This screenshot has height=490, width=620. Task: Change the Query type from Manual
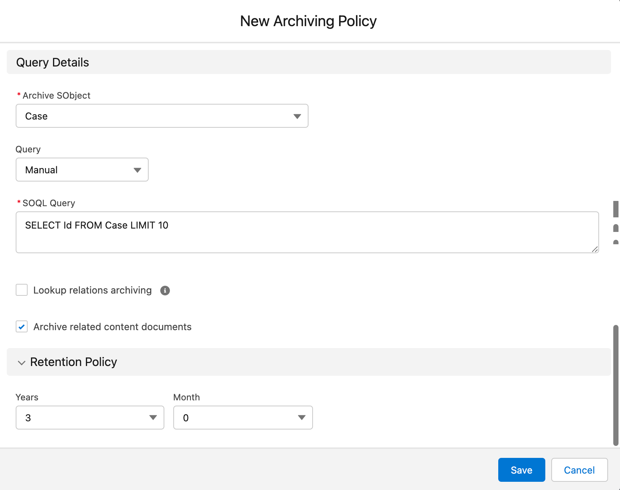point(82,170)
